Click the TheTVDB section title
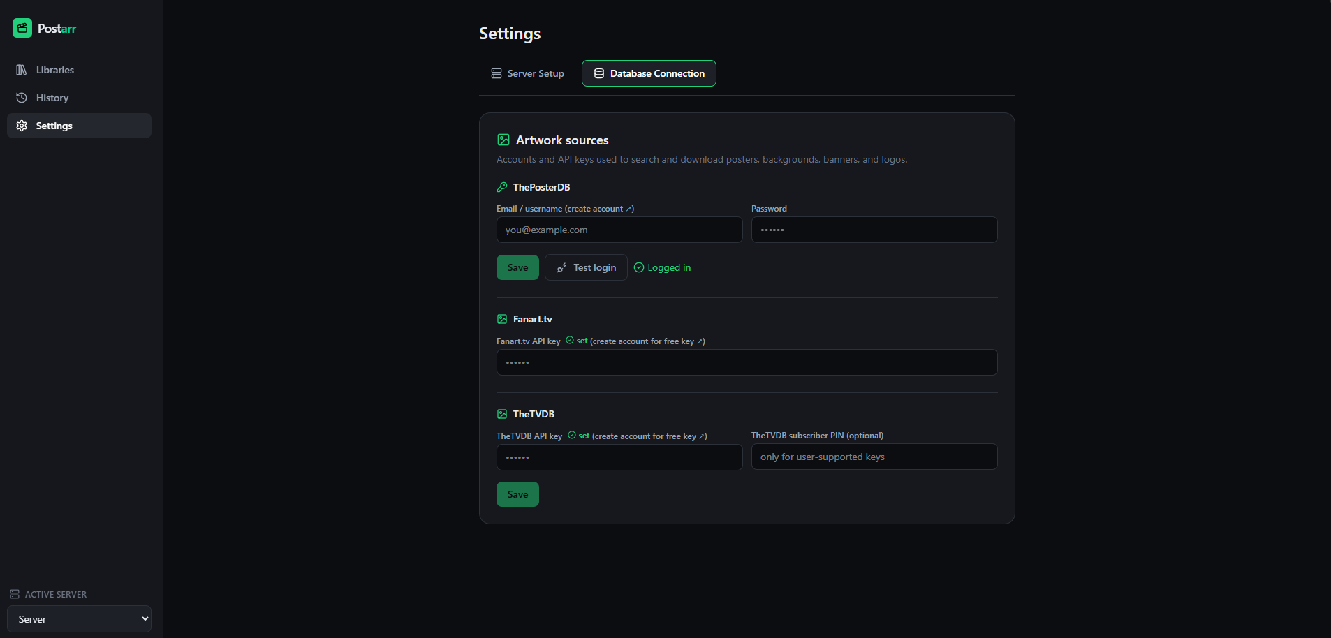Screen dimensions: 1331x638 click(x=534, y=414)
